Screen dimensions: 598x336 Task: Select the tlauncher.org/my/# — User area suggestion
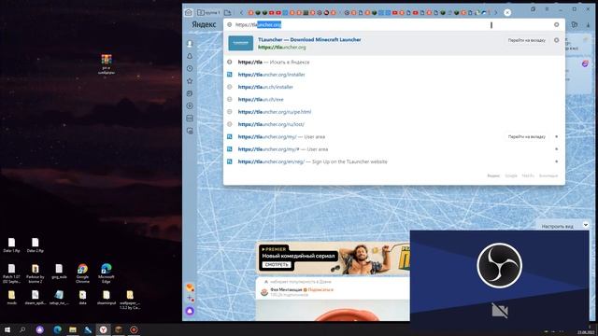(394, 149)
